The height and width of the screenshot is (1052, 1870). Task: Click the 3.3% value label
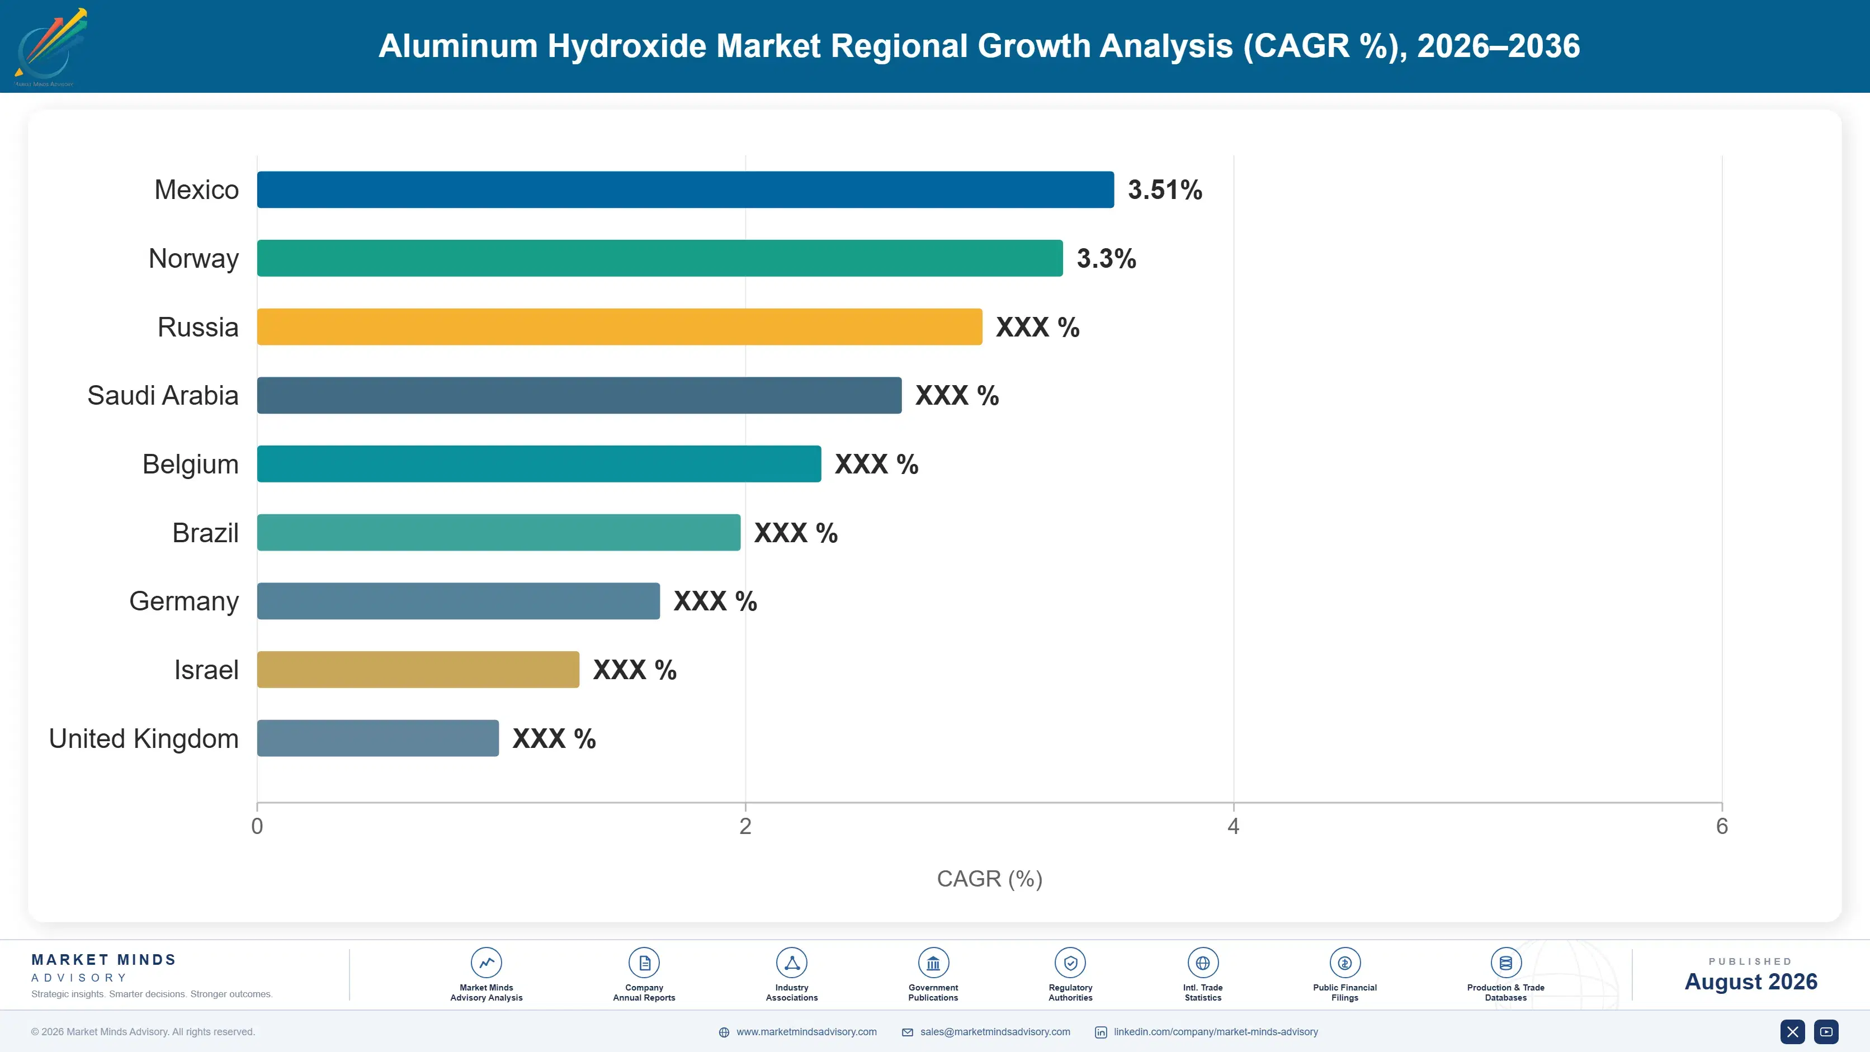point(1106,258)
